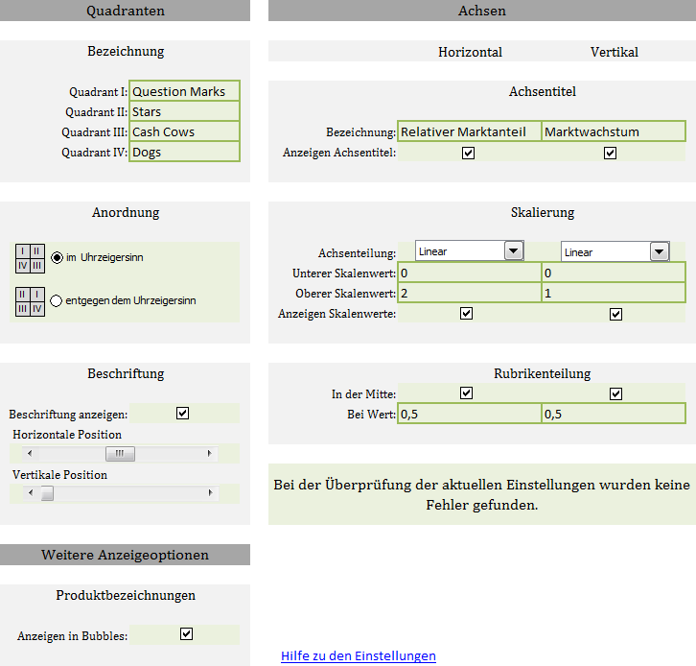Select 'entgegen dem Uhrzeigersinn' radio button

(57, 300)
